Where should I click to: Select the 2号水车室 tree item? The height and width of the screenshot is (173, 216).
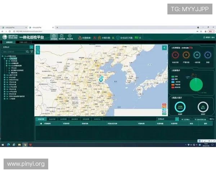(13, 84)
